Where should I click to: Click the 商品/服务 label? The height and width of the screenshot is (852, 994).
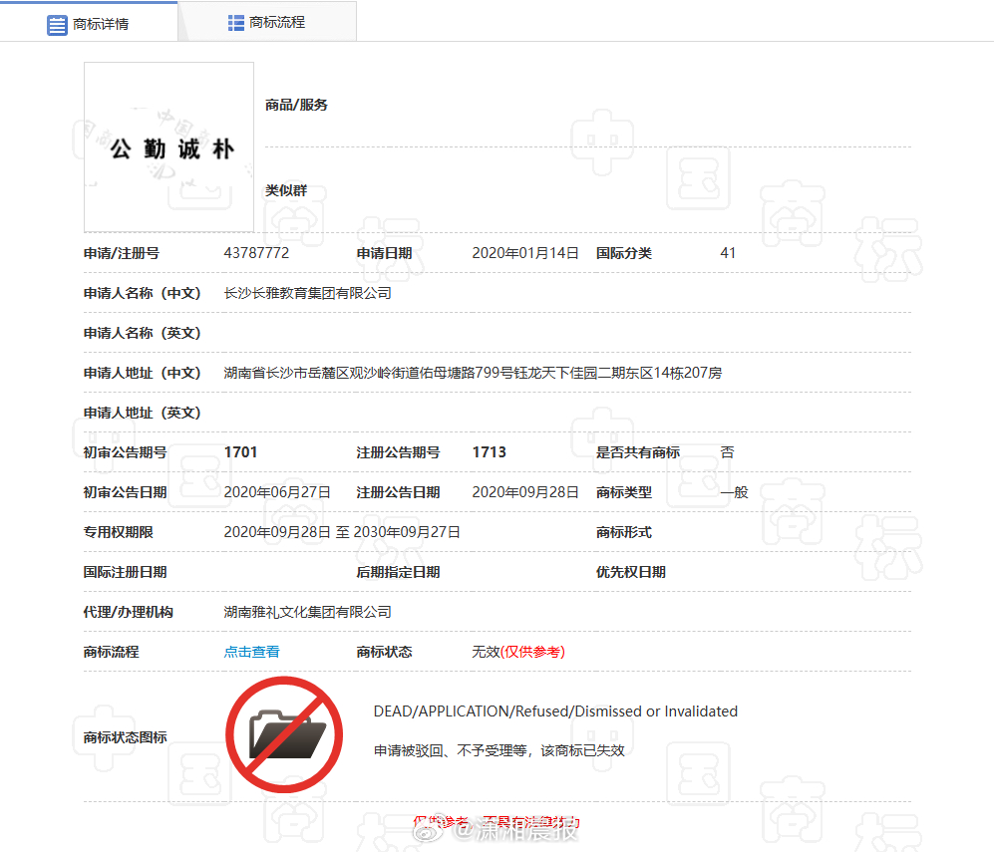click(296, 106)
